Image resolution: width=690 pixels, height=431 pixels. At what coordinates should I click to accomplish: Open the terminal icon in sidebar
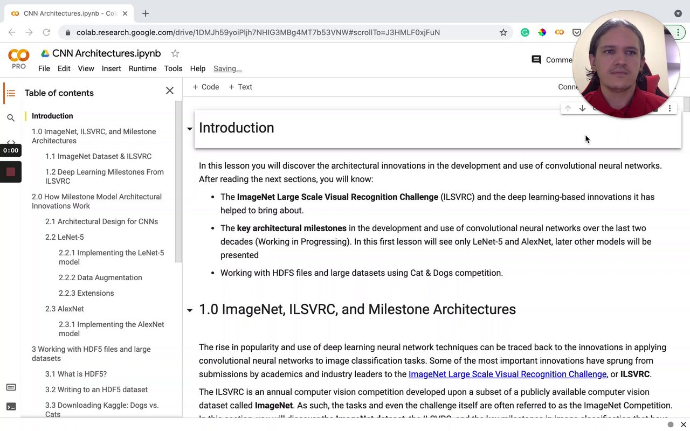11,407
